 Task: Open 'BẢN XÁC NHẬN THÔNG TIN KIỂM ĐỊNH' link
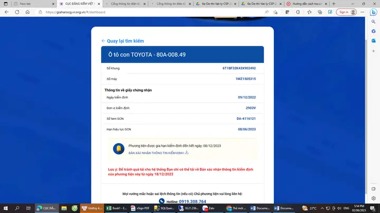point(156,153)
